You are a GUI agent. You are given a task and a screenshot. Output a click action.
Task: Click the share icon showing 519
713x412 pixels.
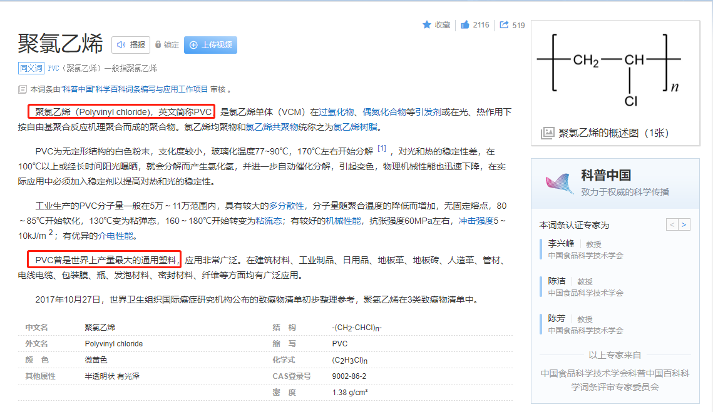click(503, 24)
